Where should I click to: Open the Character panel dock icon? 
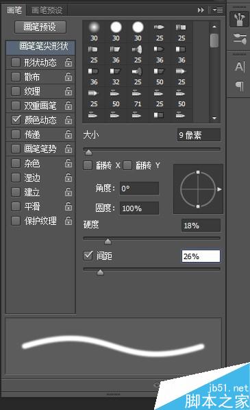pyautogui.click(x=240, y=67)
